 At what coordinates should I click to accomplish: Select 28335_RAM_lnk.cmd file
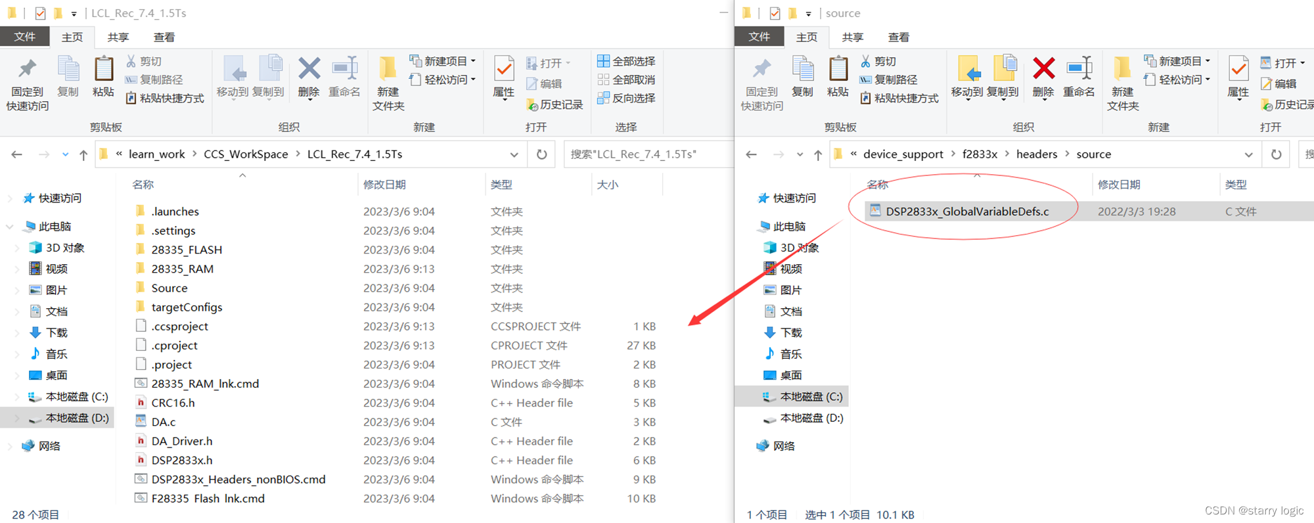(205, 384)
